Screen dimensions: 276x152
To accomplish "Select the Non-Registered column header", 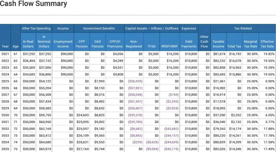I will [134, 44].
